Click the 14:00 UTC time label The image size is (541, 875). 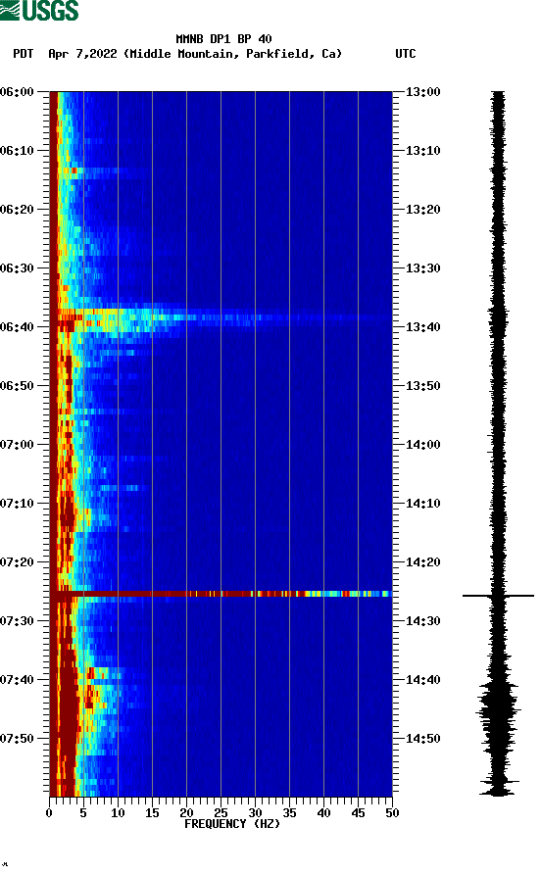pyautogui.click(x=422, y=445)
